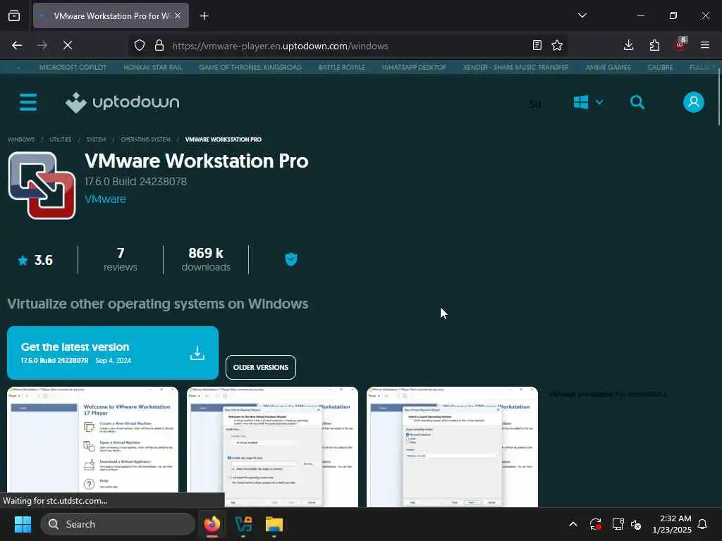Go to OPERATING SYSTEM breadcrumb
Screen dimensions: 722x541
pos(145,139)
